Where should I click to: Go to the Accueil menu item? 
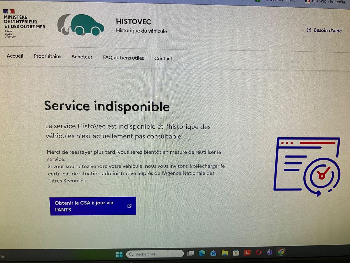pos(15,56)
